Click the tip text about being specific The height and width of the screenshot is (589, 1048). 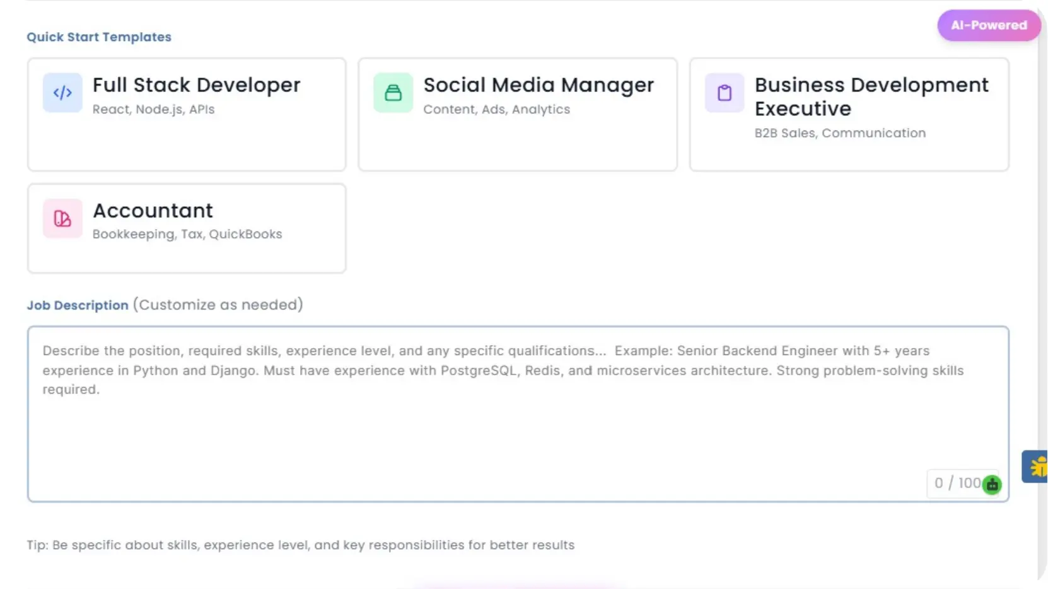pos(301,545)
